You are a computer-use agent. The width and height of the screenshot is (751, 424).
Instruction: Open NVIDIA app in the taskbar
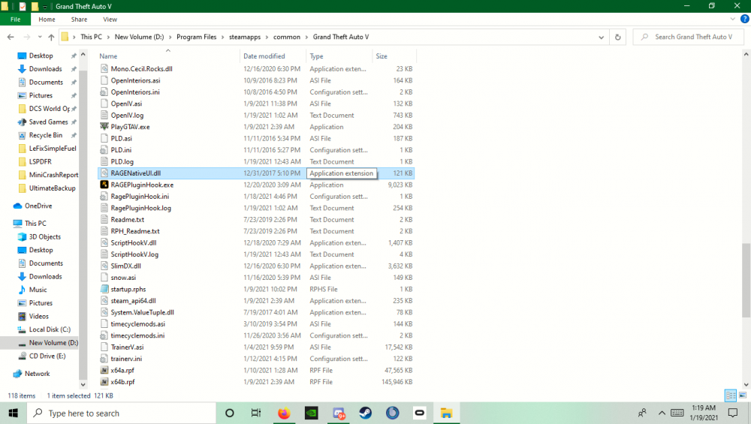[311, 413]
